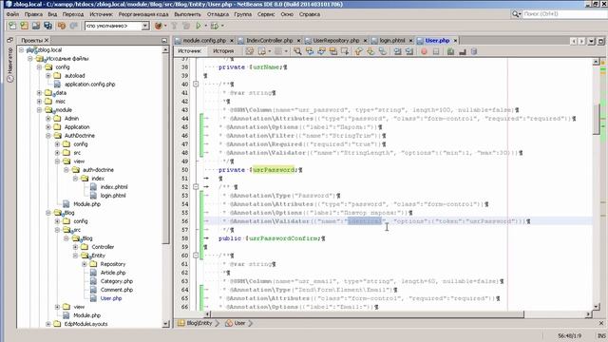Click the Uncomment icon in editor toolbar
Screen dimensions: 608x342
pos(463,51)
